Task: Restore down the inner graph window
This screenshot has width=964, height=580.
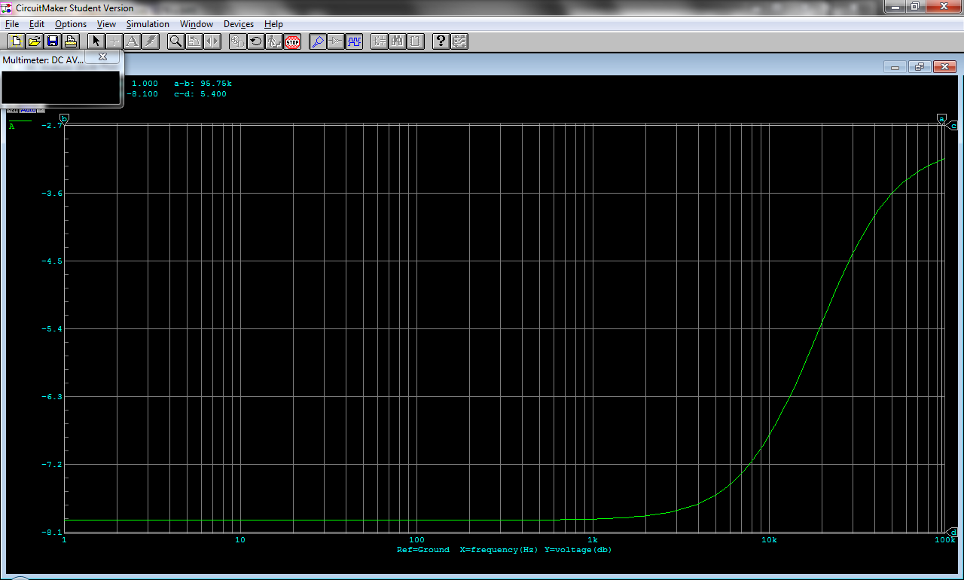Action: pyautogui.click(x=920, y=67)
